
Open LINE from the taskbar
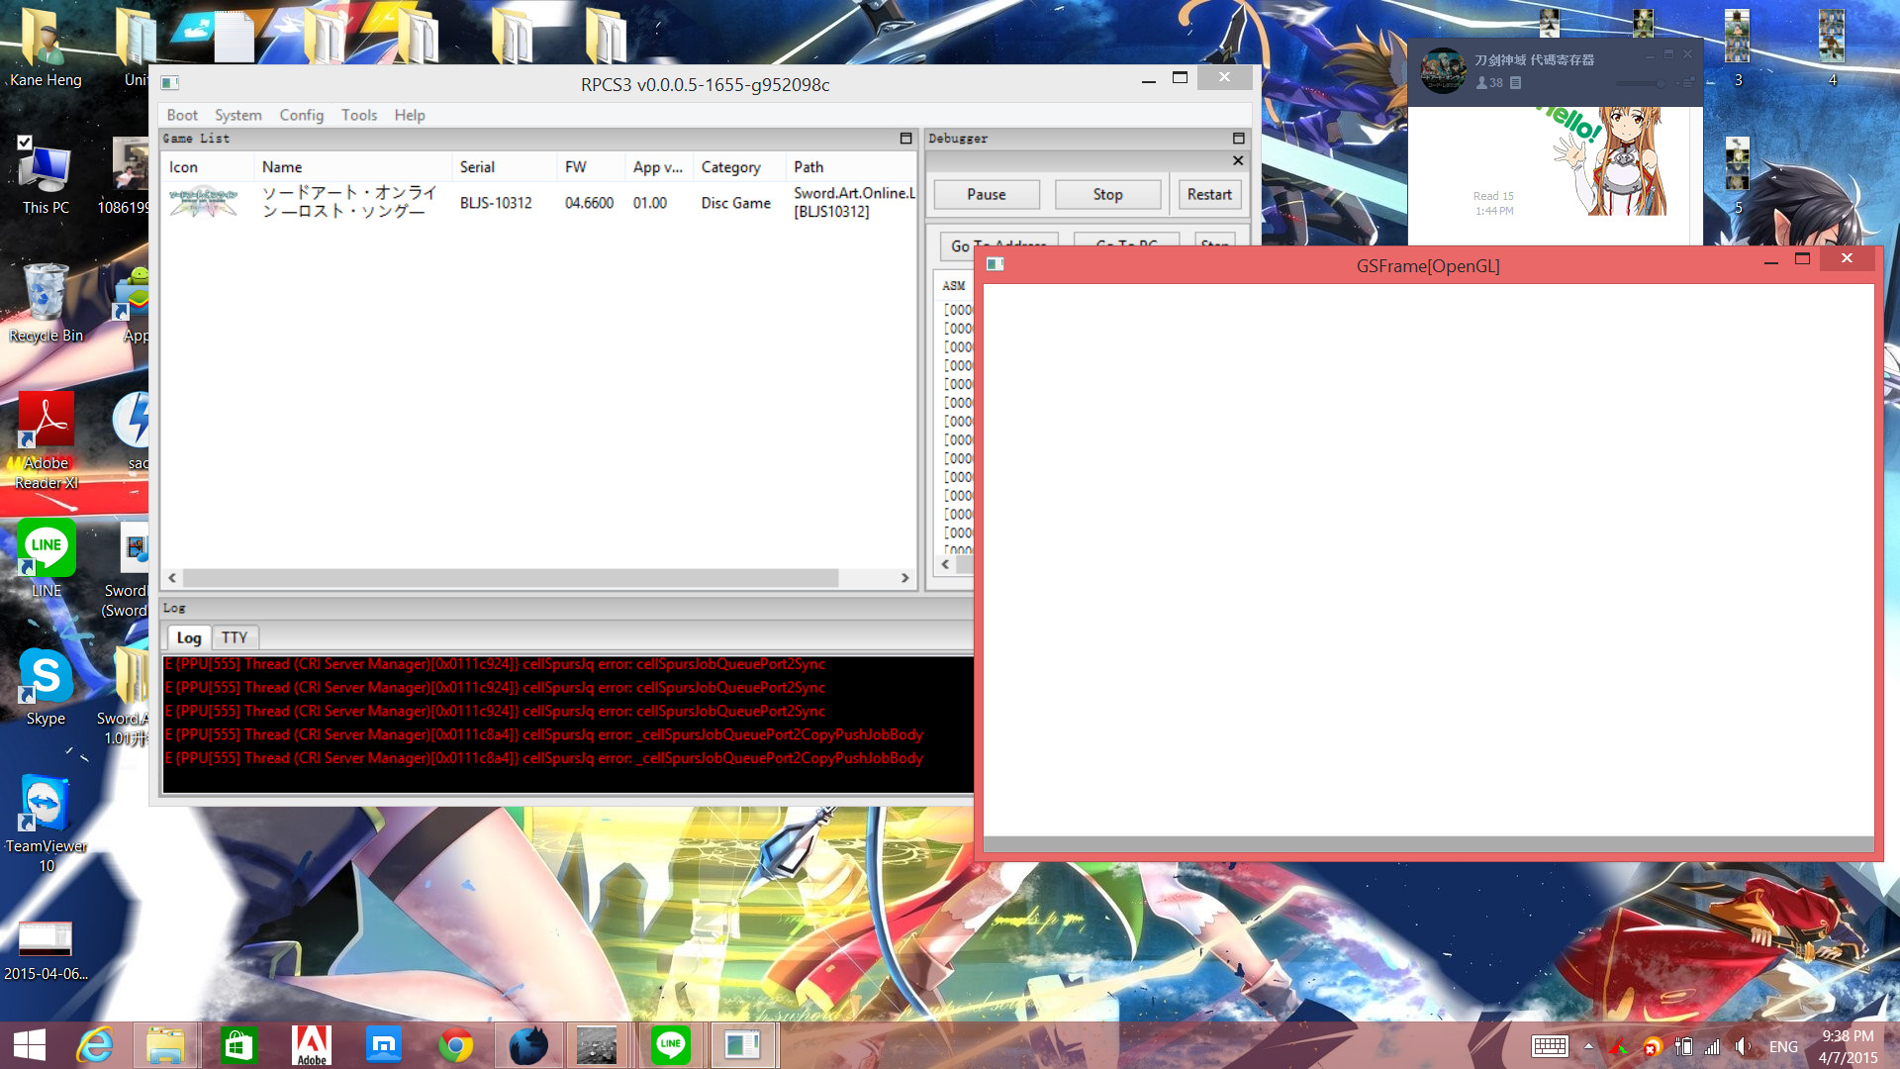click(x=670, y=1044)
